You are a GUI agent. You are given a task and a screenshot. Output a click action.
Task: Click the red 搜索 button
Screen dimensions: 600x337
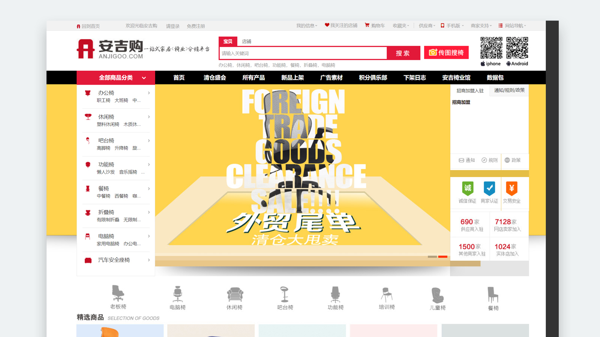403,53
